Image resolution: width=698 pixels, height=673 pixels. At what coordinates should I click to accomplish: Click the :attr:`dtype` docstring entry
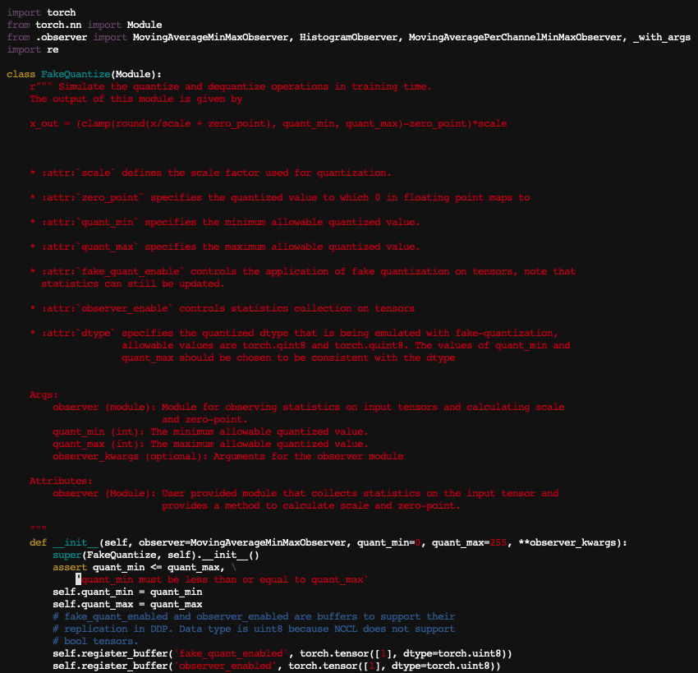click(293, 334)
